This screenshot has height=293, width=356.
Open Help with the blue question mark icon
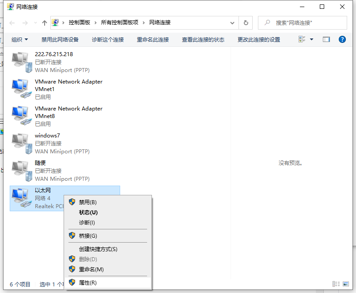pos(342,39)
